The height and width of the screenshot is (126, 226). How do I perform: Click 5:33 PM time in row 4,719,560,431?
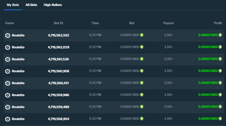coord(95,83)
